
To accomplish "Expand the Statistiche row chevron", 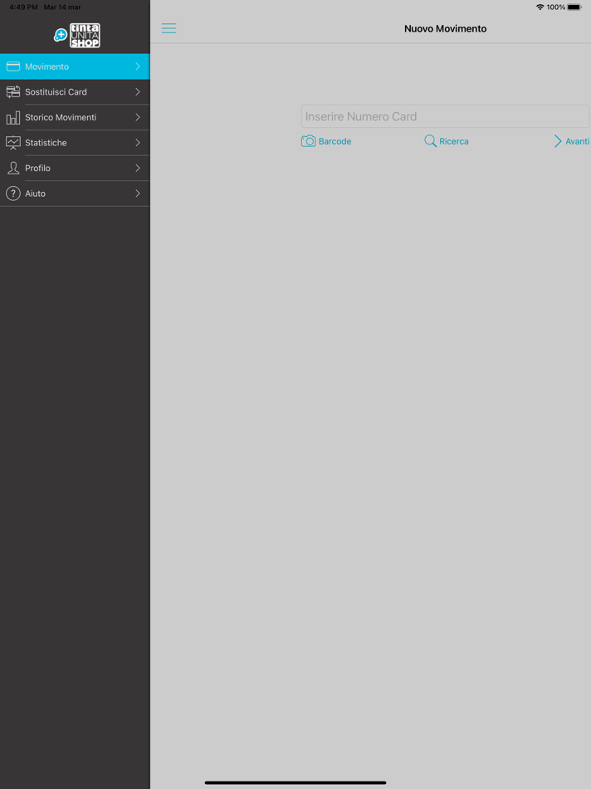I will point(138,142).
